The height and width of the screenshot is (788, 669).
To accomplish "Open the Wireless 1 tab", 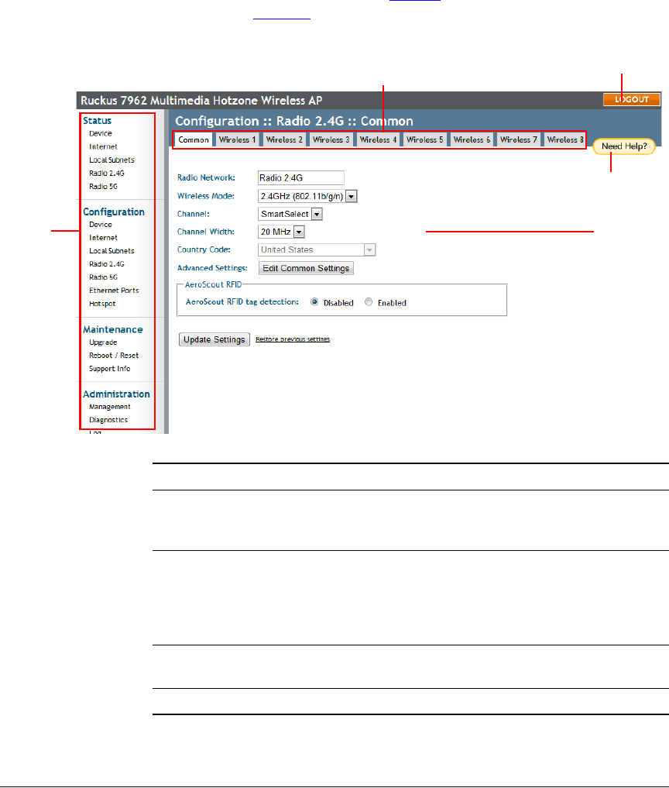I will coord(237,139).
